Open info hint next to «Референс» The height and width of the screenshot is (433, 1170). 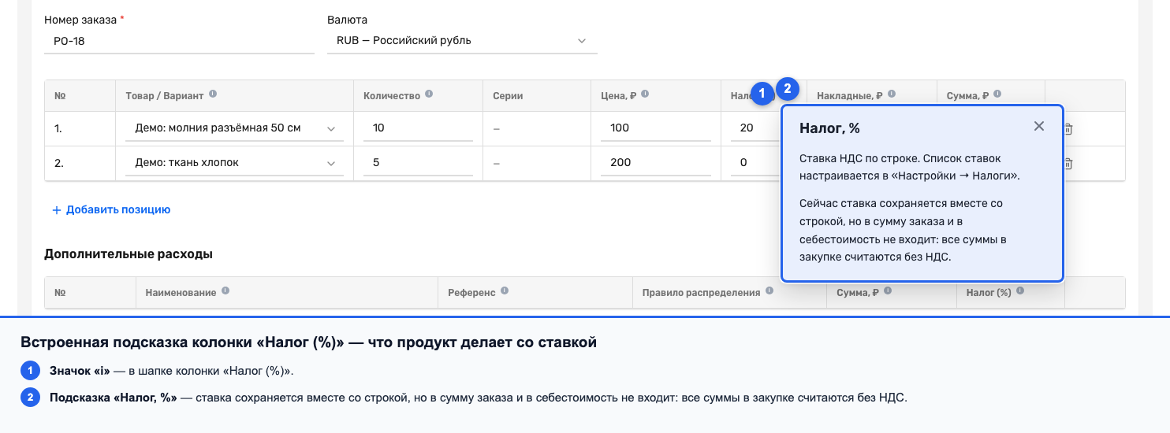pyautogui.click(x=505, y=291)
